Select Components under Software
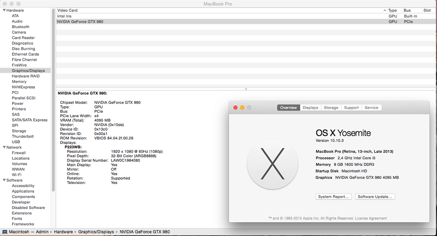The height and width of the screenshot is (236, 437). click(x=23, y=197)
